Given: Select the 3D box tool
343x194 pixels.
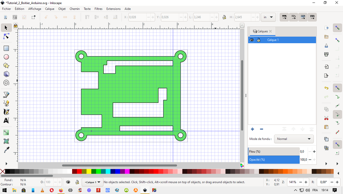Looking at the screenshot, I should click(6, 74).
